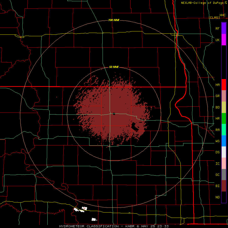Click the light pink IC swatch
Image resolution: width=228 pixels, height=228 pixels.
tap(224, 163)
